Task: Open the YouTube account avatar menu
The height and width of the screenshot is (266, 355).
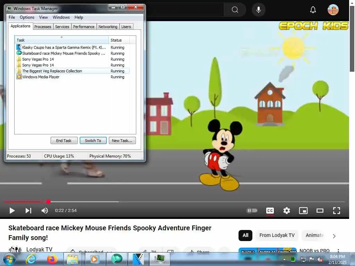Action: tap(333, 10)
